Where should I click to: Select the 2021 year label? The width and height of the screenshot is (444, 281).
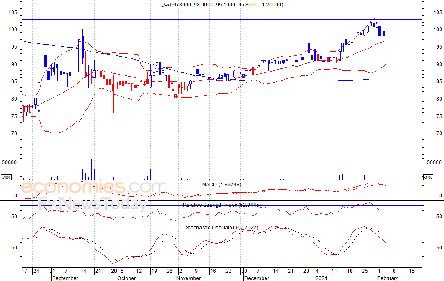(x=321, y=278)
